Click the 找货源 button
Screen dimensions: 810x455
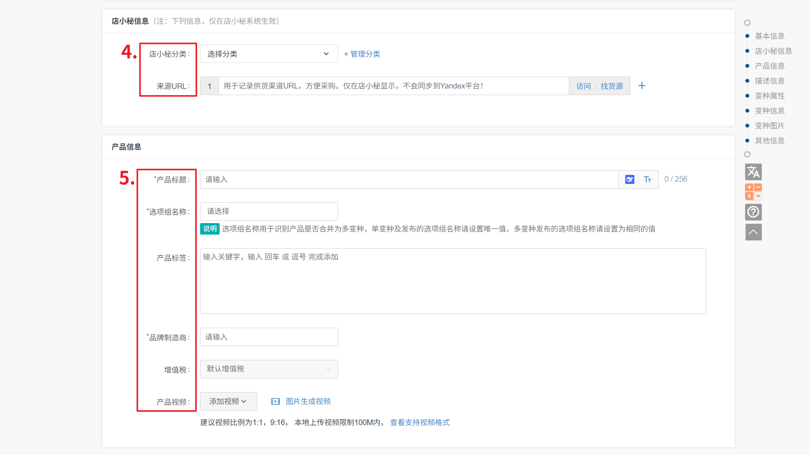pos(612,86)
